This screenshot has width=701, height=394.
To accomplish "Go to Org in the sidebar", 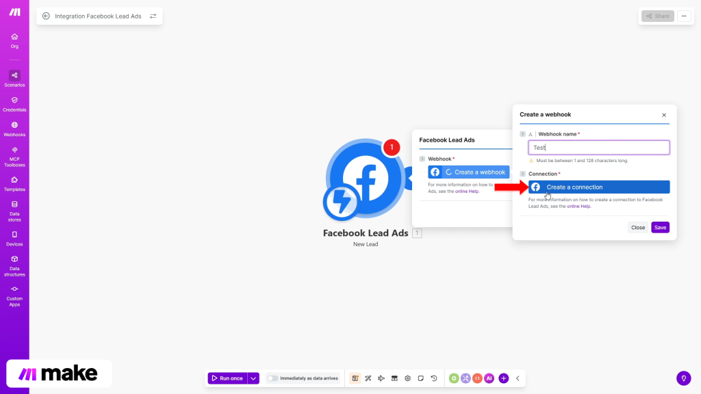I will (x=14, y=40).
